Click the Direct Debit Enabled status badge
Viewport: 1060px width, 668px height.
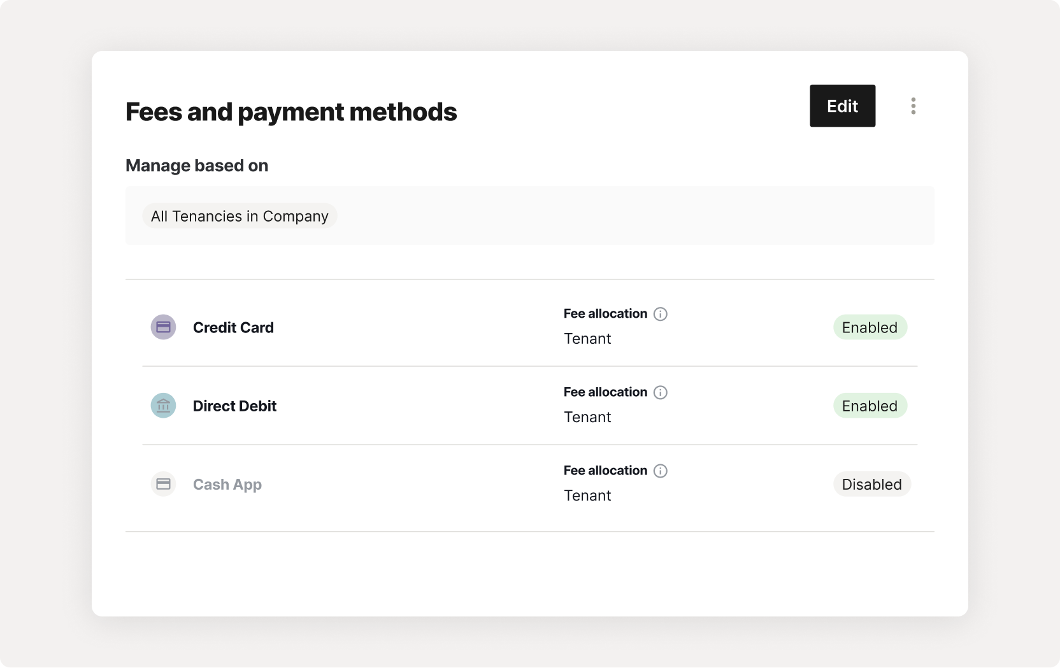870,406
